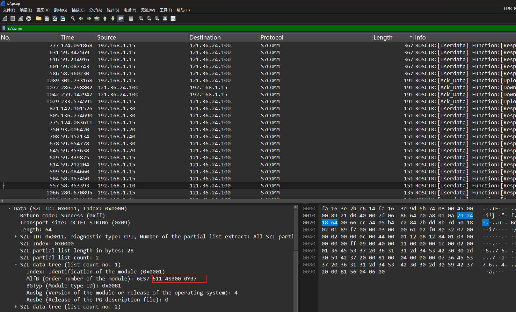Viewport: 516px width, 312px height.
Task: Save this capture file
Action: click(x=47, y=18)
